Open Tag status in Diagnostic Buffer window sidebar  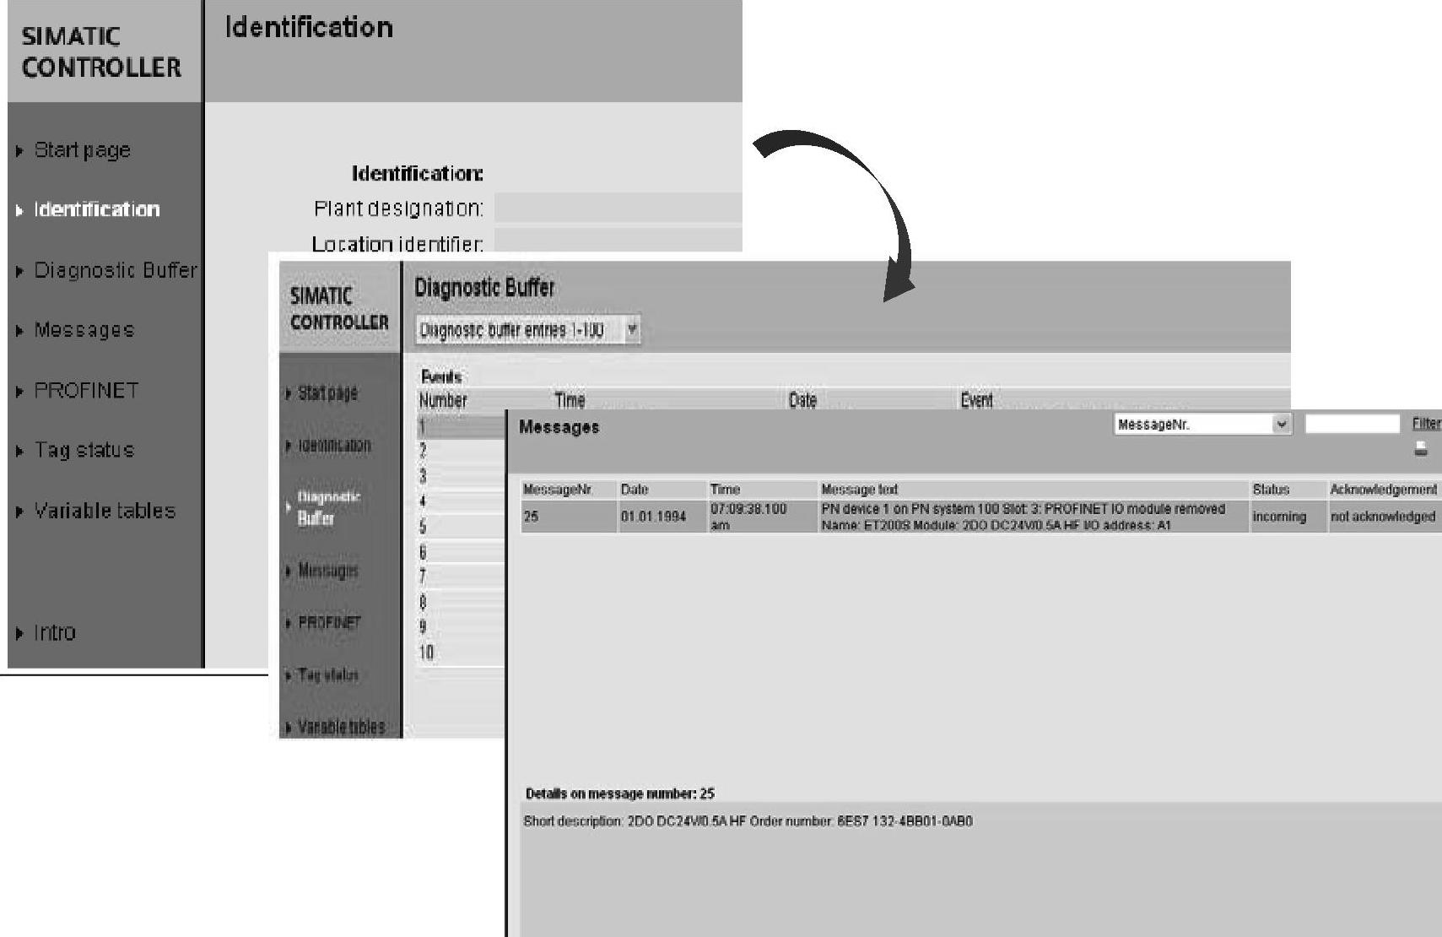click(x=327, y=675)
